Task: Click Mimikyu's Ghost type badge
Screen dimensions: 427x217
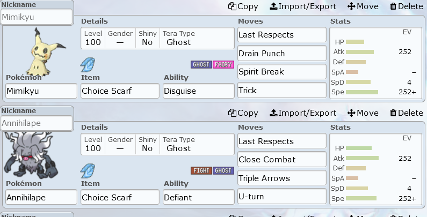Action: tap(201, 64)
